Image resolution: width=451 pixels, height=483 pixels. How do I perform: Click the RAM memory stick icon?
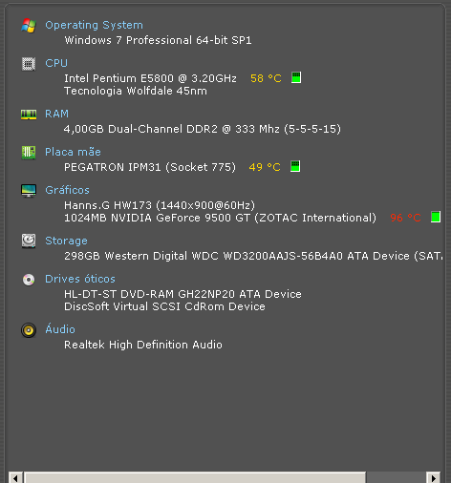click(x=29, y=115)
